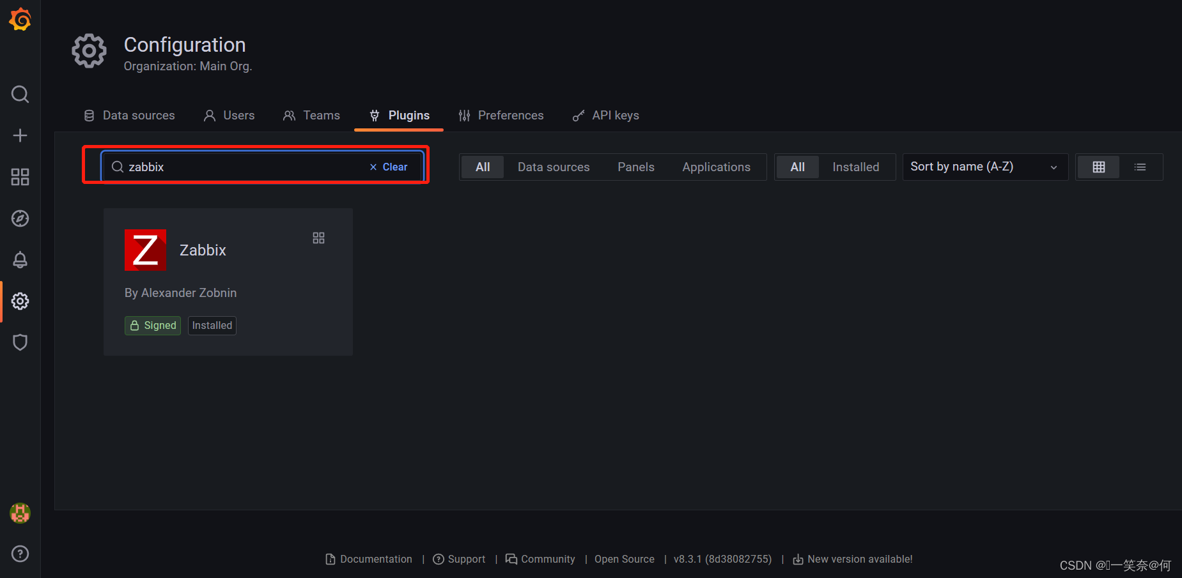Viewport: 1182px width, 578px height.
Task: Open the Configuration gear in the sidebar
Action: 20,301
